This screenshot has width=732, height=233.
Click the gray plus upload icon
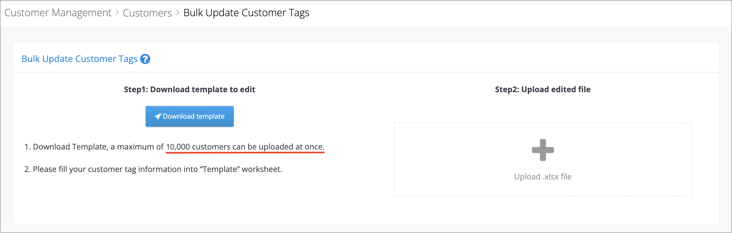pyautogui.click(x=543, y=150)
